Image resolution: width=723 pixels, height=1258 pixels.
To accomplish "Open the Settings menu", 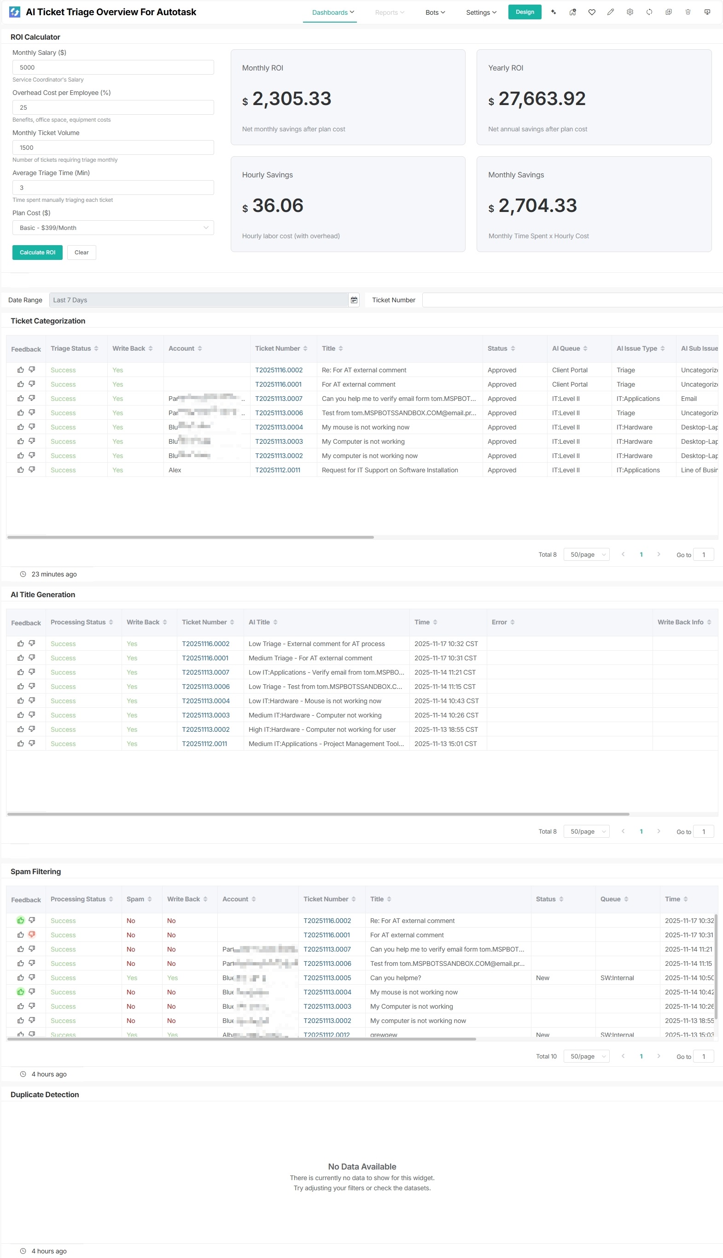I will click(x=481, y=12).
